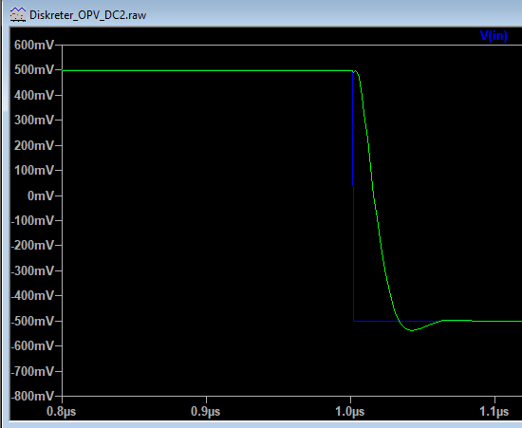Click the -100mV vertical axis label

click(x=32, y=221)
